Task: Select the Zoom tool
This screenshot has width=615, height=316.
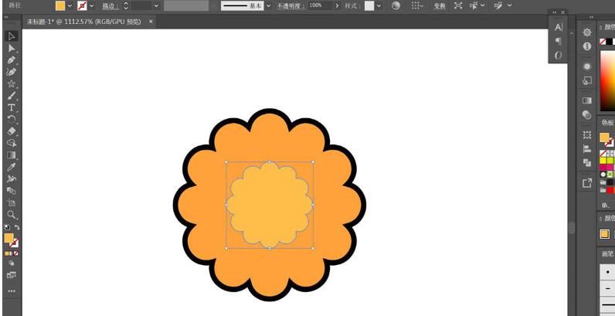Action: 12,215
